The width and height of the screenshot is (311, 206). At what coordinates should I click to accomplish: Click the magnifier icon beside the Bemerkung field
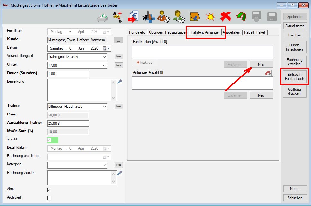[120, 82]
